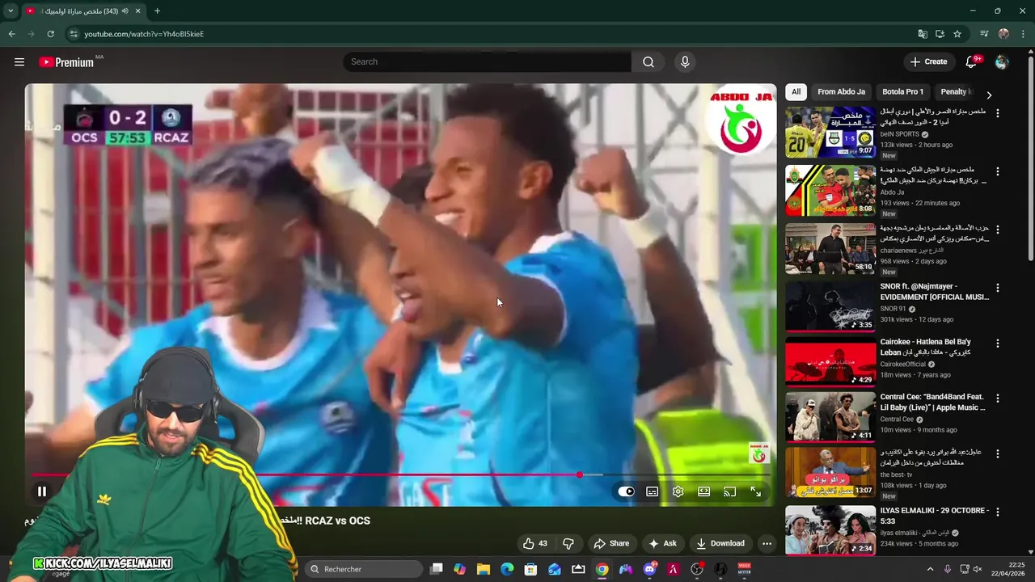1035x582 pixels.
Task: Open options for ILYAS ELMALIKI video
Action: click(x=997, y=512)
